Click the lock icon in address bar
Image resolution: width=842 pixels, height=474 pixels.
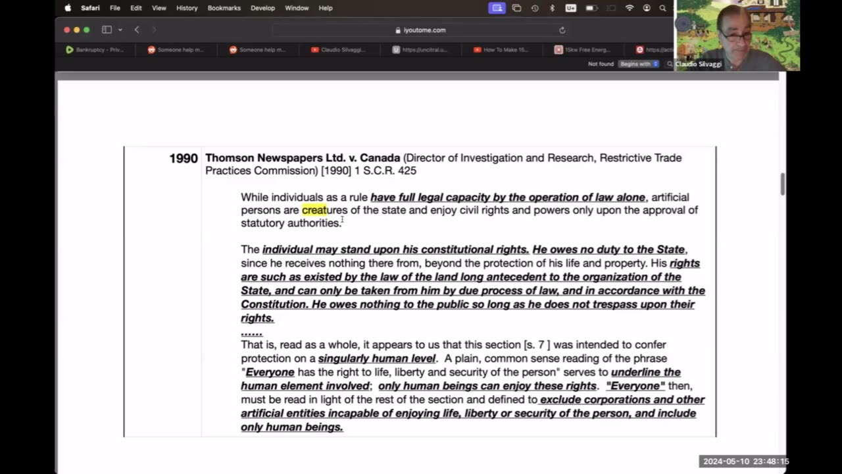click(x=398, y=30)
